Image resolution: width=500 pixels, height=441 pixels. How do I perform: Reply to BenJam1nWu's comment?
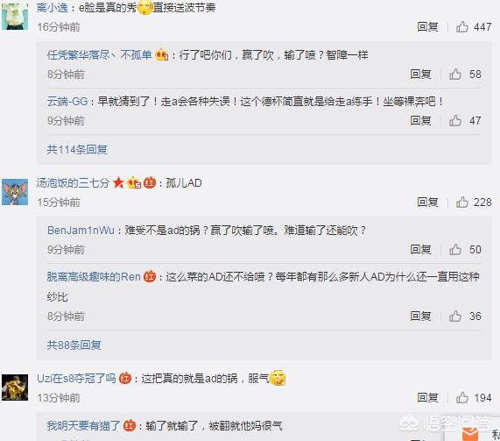[420, 249]
